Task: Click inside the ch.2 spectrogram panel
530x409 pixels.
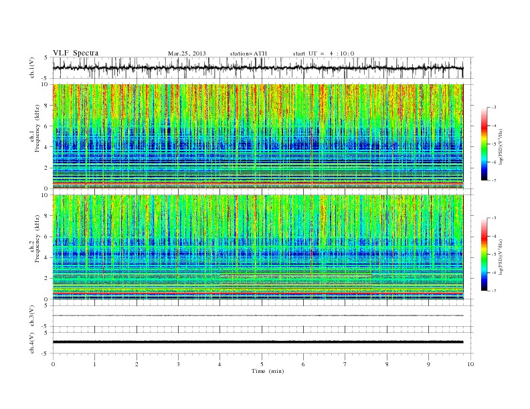Action: click(258, 247)
